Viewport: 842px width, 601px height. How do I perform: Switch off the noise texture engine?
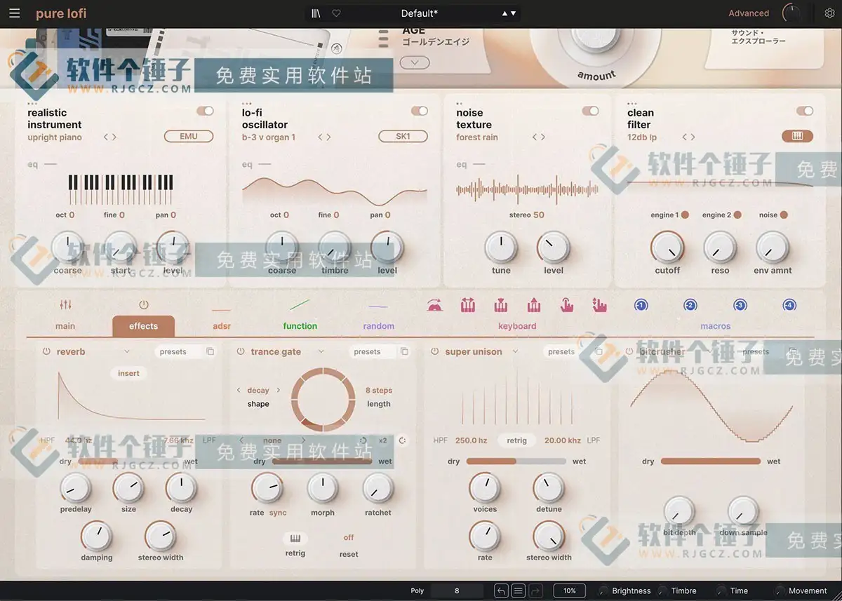590,111
